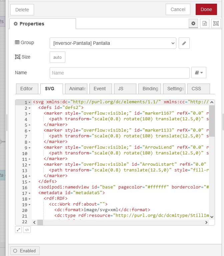This screenshot has width=224, height=256.
Task: Open node properties gear icon tab
Action: pyautogui.click(x=193, y=23)
